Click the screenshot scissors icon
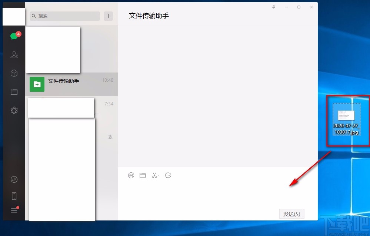 point(154,175)
